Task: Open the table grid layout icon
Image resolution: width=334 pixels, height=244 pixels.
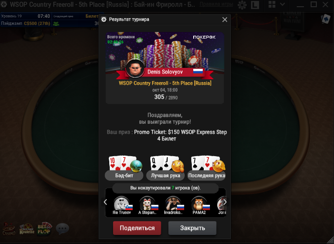Action: coord(272,4)
